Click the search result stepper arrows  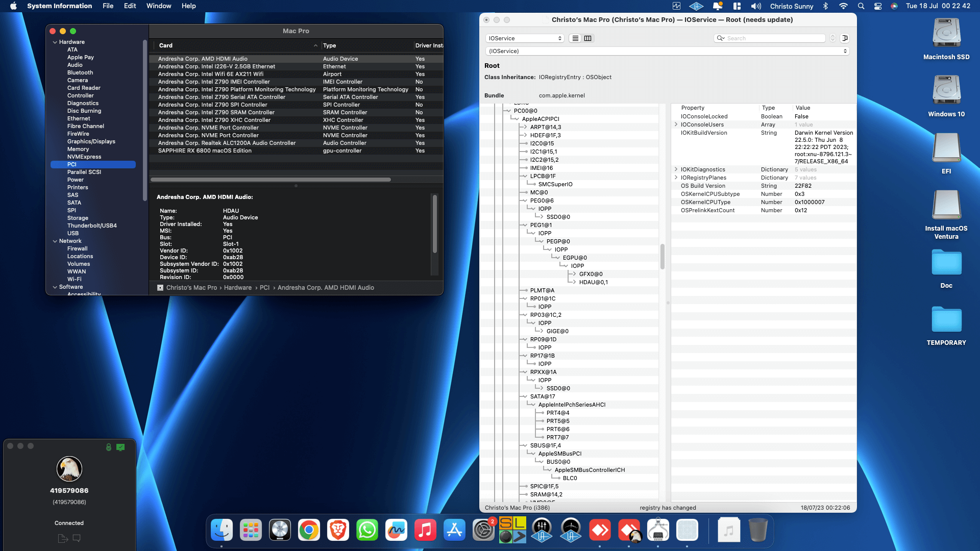833,38
